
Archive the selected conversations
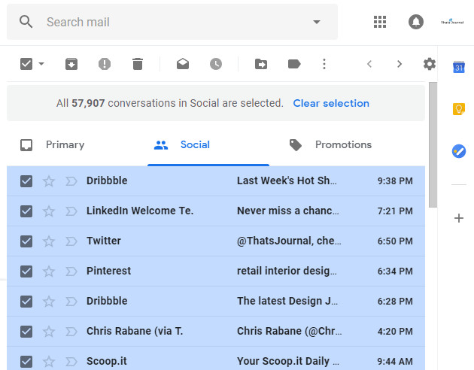pos(71,64)
